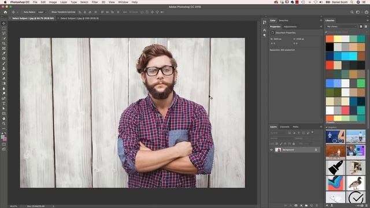Click the Background layer thumbnail

click(278, 150)
